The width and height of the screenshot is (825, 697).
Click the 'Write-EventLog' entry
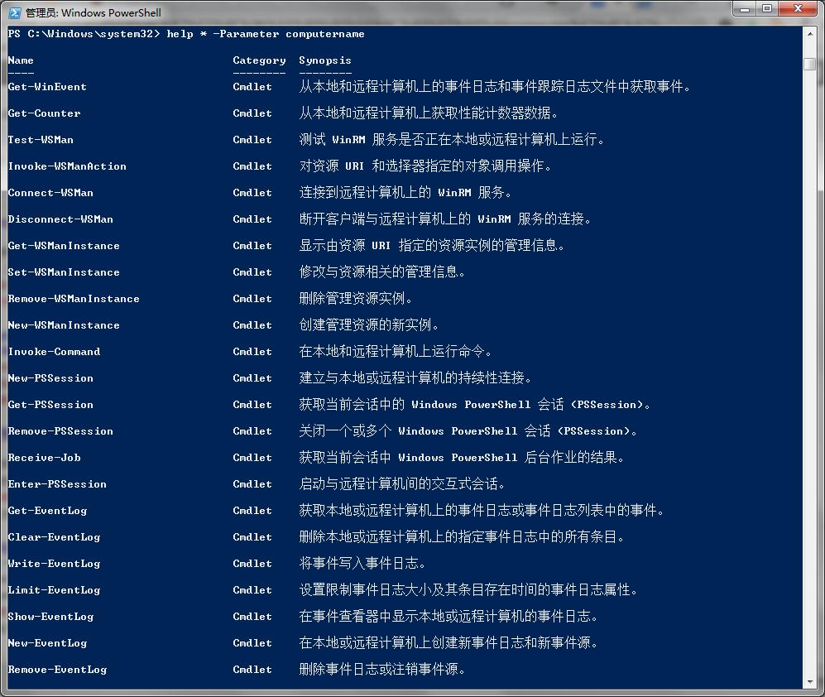tap(54, 564)
